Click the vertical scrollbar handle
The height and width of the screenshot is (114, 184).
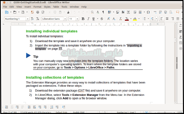pyautogui.click(x=175, y=40)
